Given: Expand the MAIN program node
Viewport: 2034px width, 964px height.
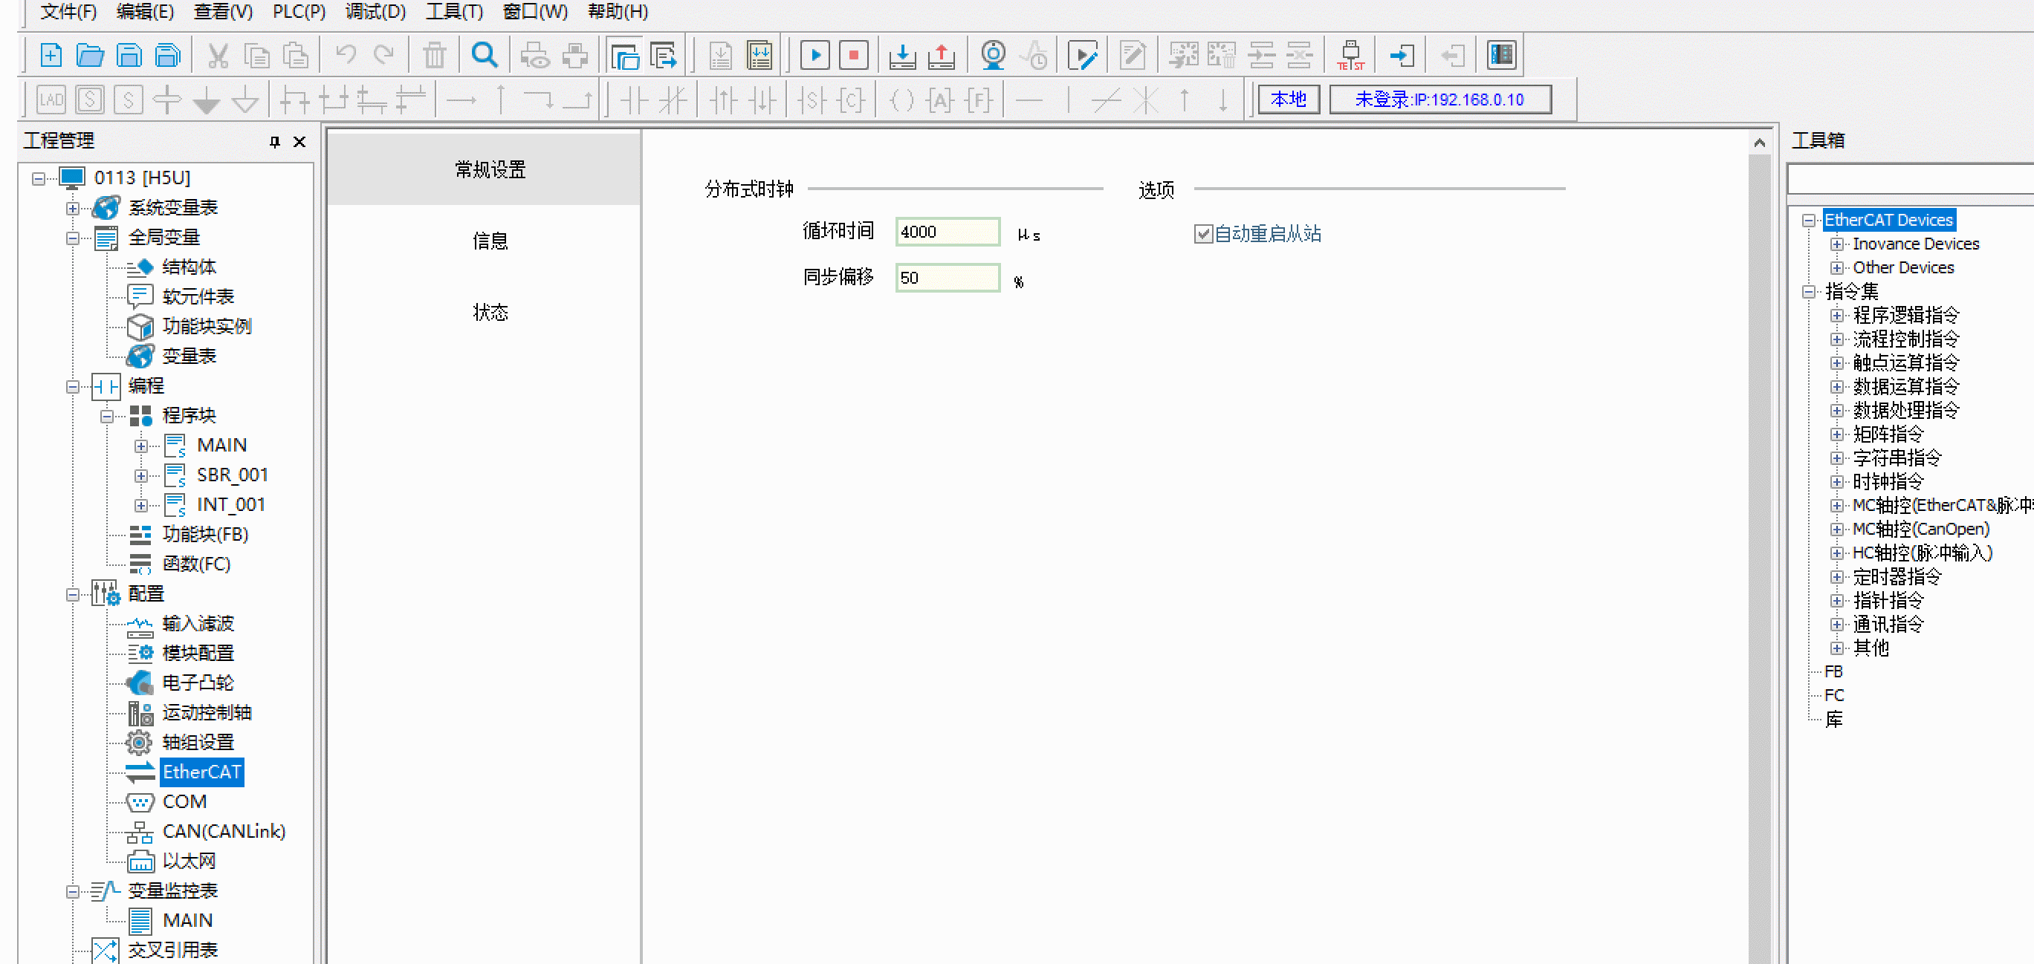Looking at the screenshot, I should point(140,446).
